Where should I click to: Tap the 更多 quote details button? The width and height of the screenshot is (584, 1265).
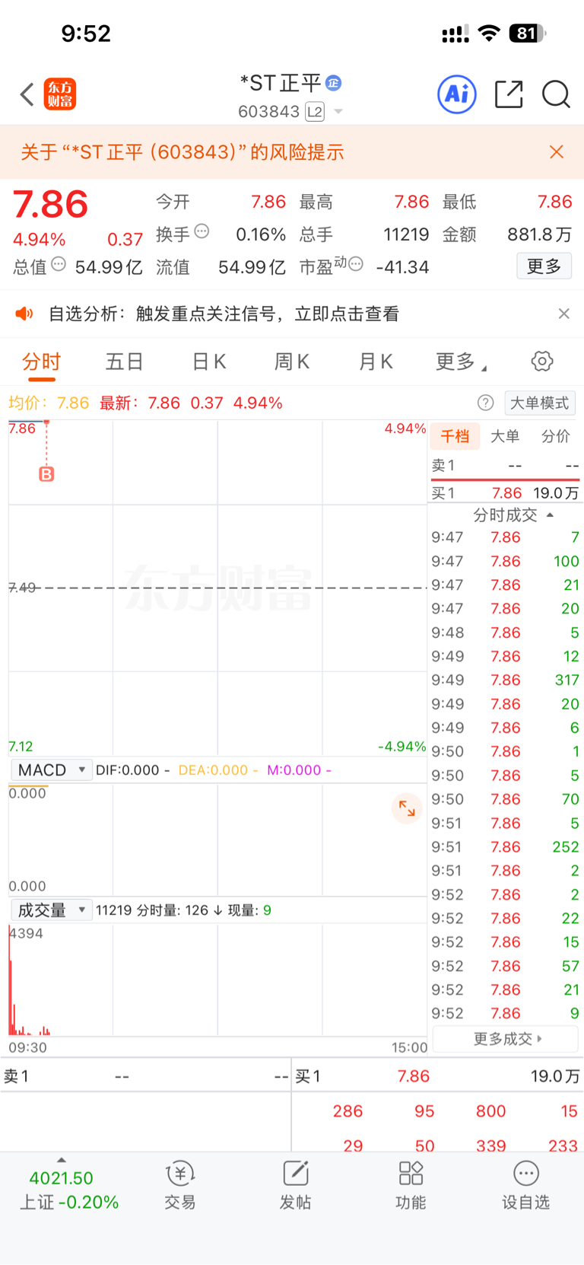pyautogui.click(x=544, y=266)
